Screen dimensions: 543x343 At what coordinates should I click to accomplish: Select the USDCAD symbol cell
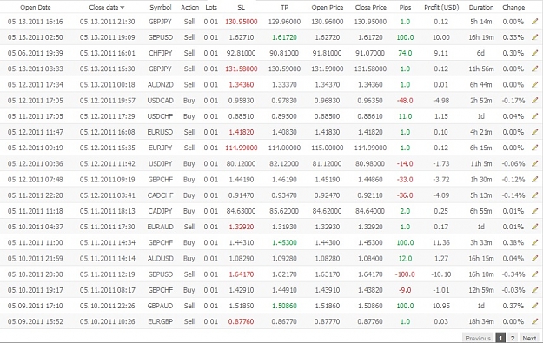[x=160, y=101]
